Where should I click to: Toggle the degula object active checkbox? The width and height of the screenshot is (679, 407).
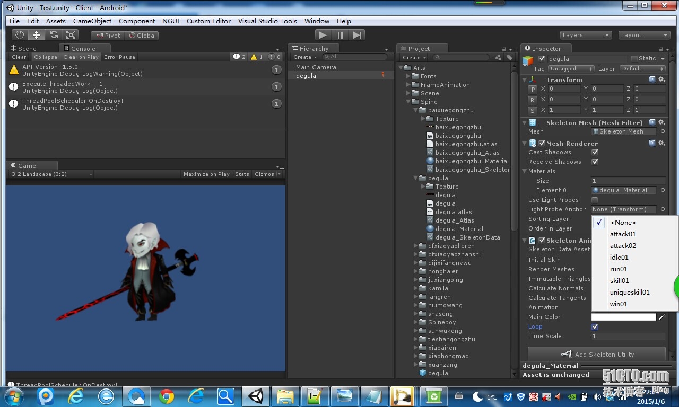[542, 58]
